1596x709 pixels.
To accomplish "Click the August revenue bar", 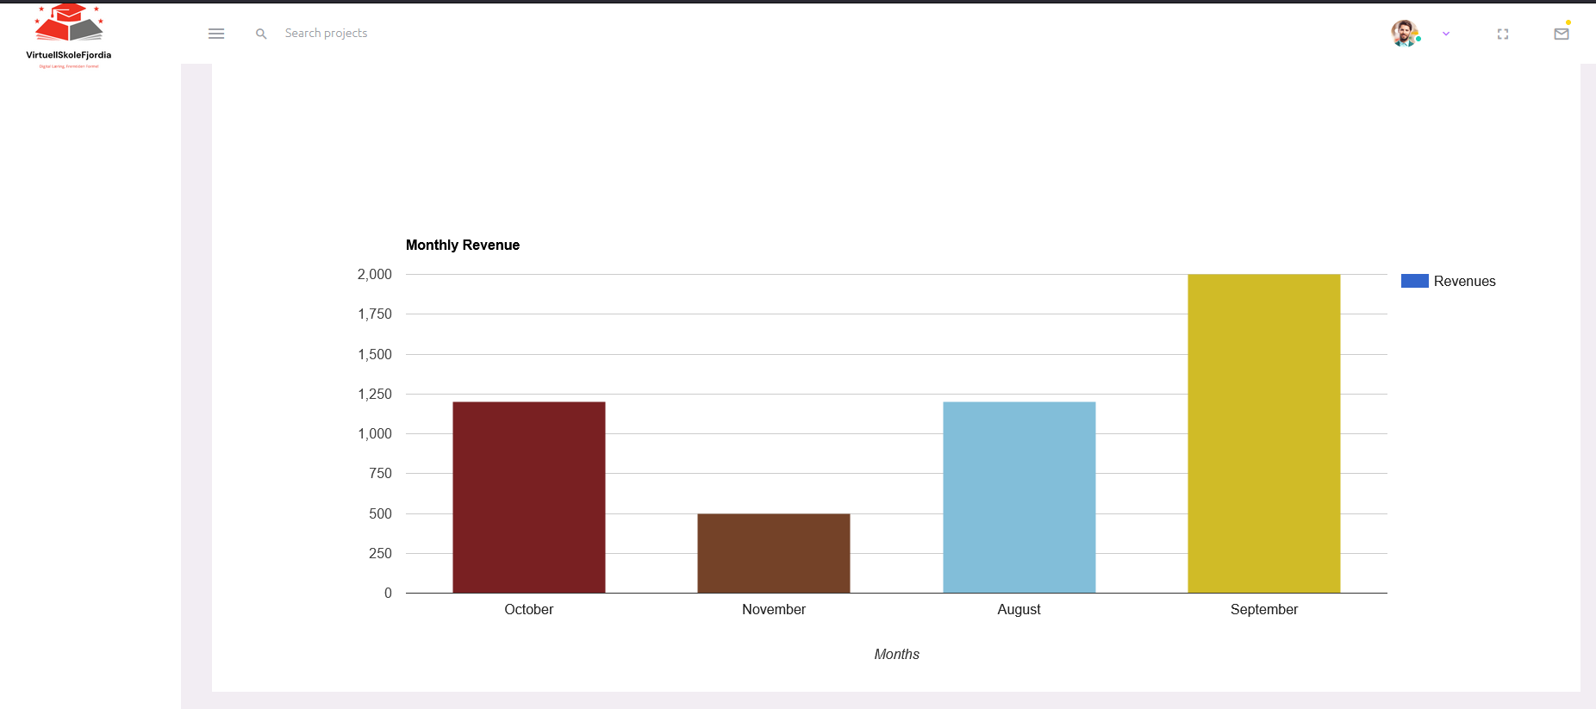I will coord(1019,497).
